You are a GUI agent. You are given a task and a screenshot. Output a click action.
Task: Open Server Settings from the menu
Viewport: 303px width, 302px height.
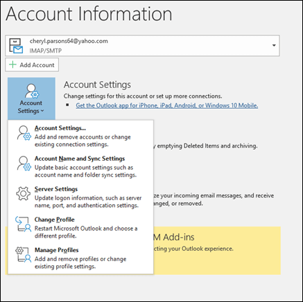[80, 197]
